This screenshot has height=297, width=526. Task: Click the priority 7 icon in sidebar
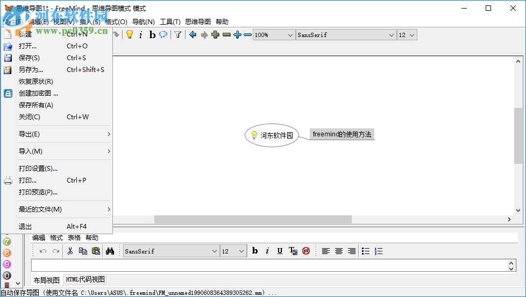click(x=7, y=242)
